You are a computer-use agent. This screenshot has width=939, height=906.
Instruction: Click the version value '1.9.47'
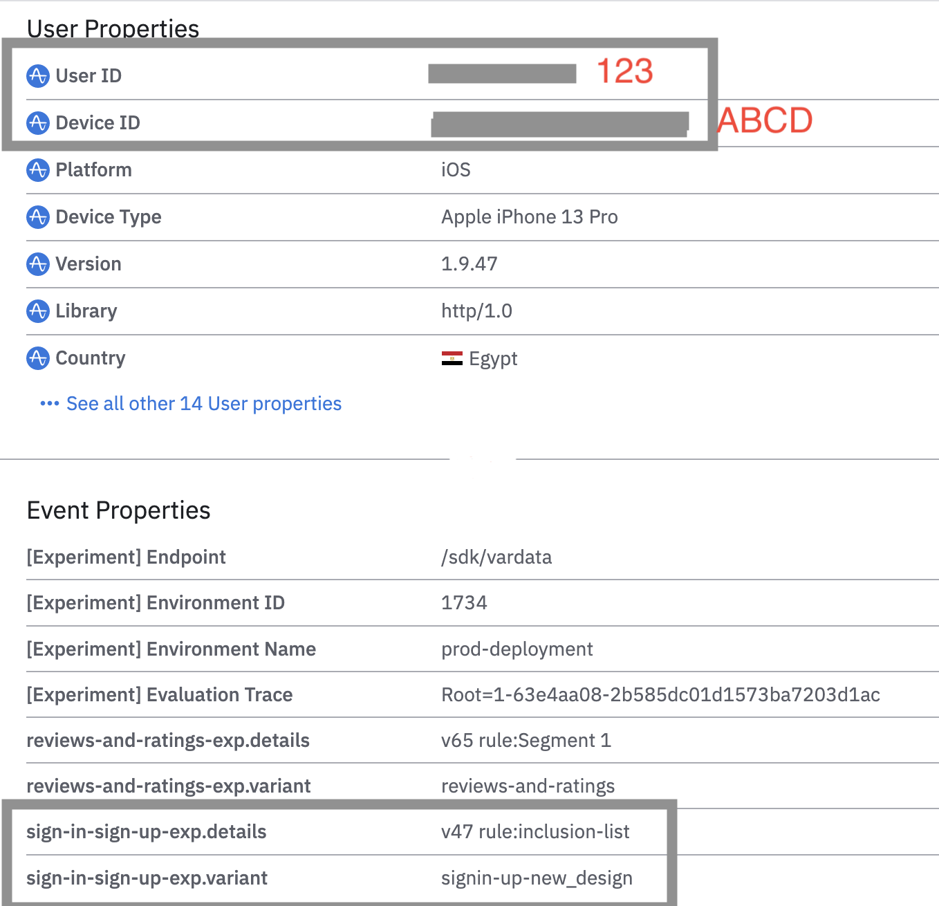[469, 264]
